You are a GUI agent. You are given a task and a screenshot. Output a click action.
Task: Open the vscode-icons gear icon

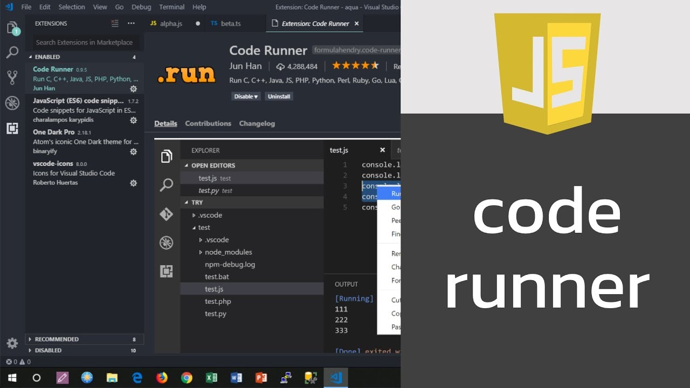tap(134, 183)
